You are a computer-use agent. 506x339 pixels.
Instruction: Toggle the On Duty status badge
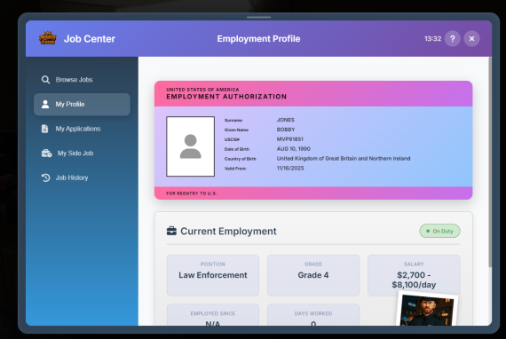(x=439, y=231)
